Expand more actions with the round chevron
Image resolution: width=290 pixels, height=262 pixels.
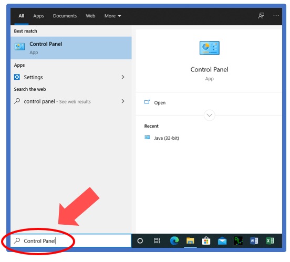(x=210, y=115)
